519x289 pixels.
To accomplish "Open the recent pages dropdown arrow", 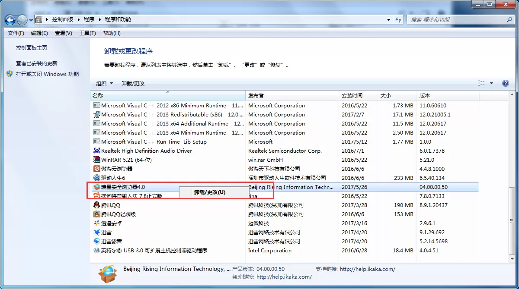I will (31, 20).
